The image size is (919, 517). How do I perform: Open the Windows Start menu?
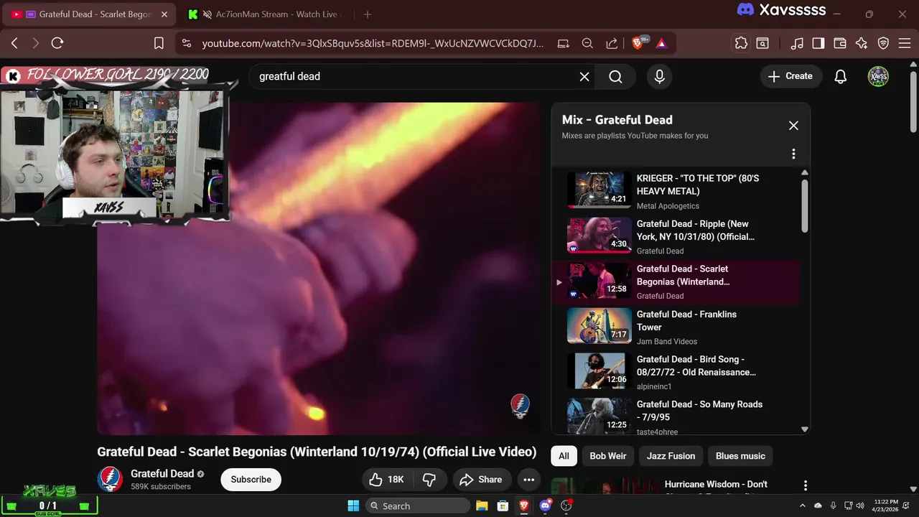click(353, 506)
